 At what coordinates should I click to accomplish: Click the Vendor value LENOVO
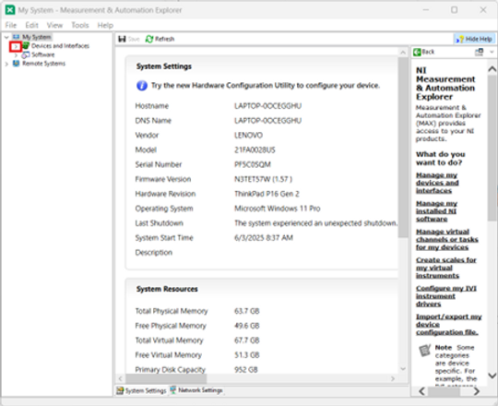(x=248, y=136)
